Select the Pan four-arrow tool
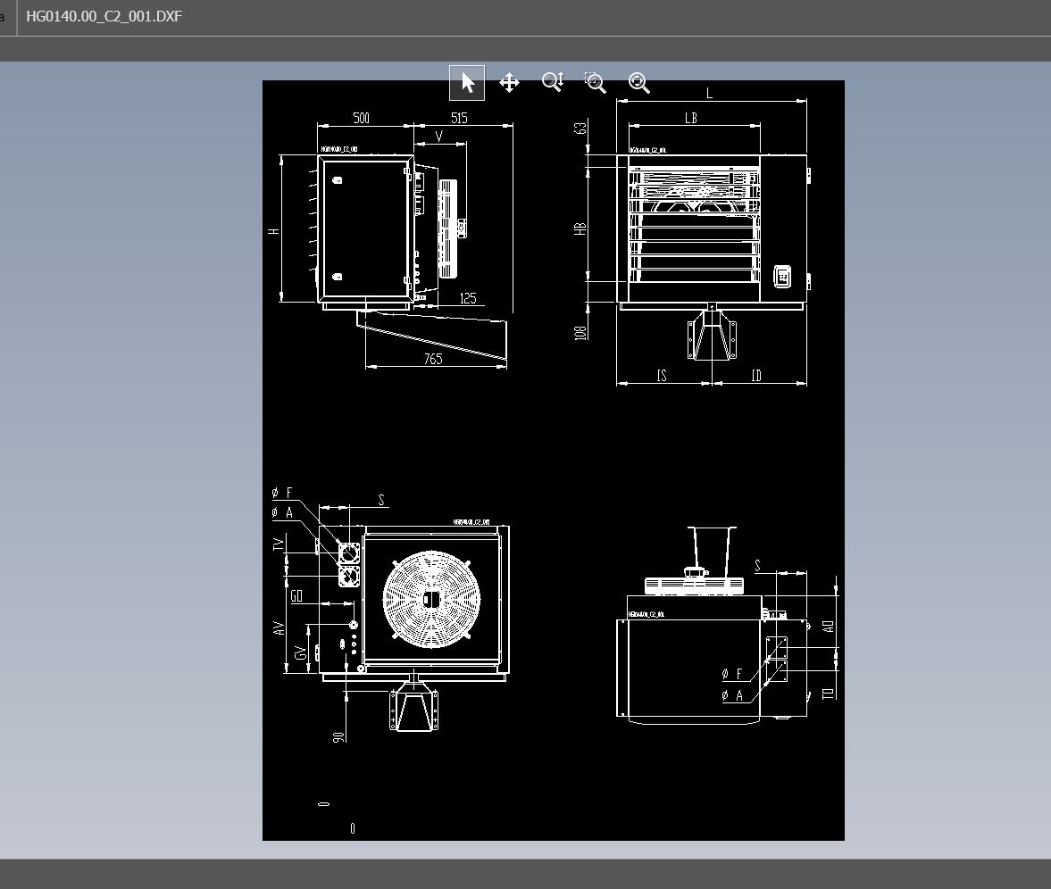Image resolution: width=1051 pixels, height=889 pixels. pyautogui.click(x=509, y=83)
